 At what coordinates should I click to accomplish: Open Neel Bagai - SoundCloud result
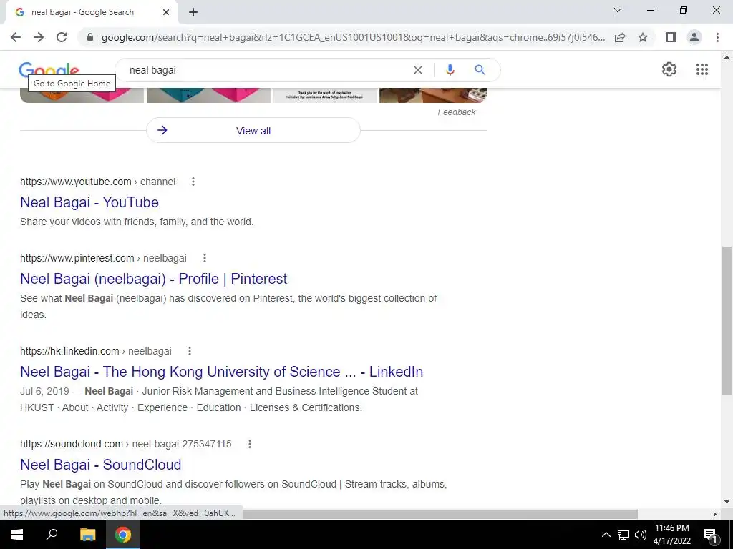[100, 465]
